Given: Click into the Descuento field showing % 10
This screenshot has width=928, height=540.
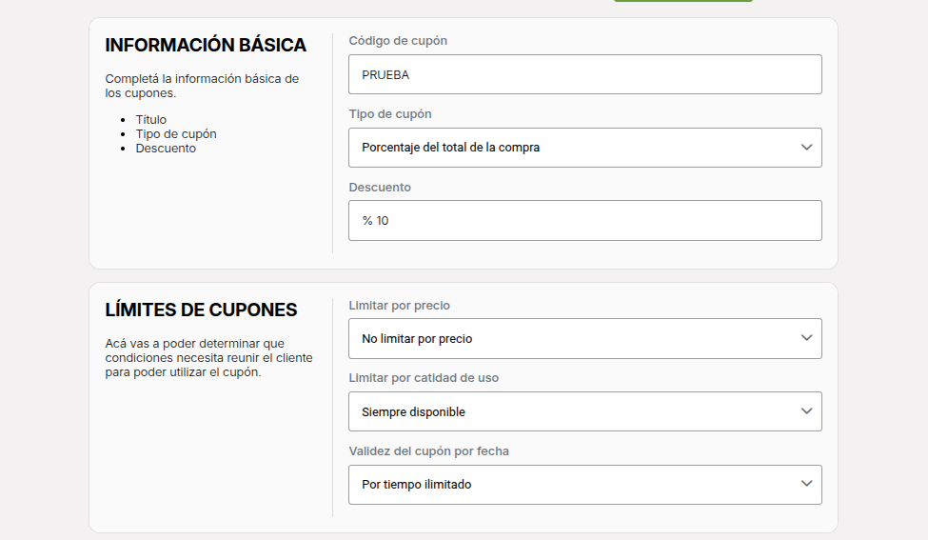Looking at the screenshot, I should coord(584,220).
